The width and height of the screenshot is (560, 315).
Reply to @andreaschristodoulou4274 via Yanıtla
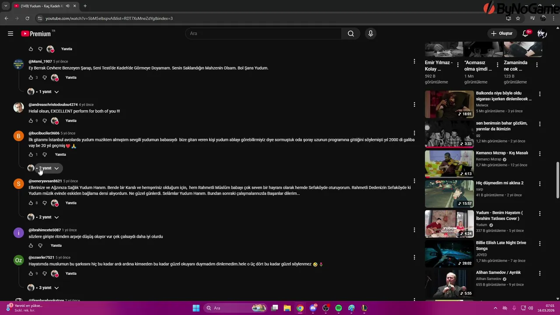(71, 121)
